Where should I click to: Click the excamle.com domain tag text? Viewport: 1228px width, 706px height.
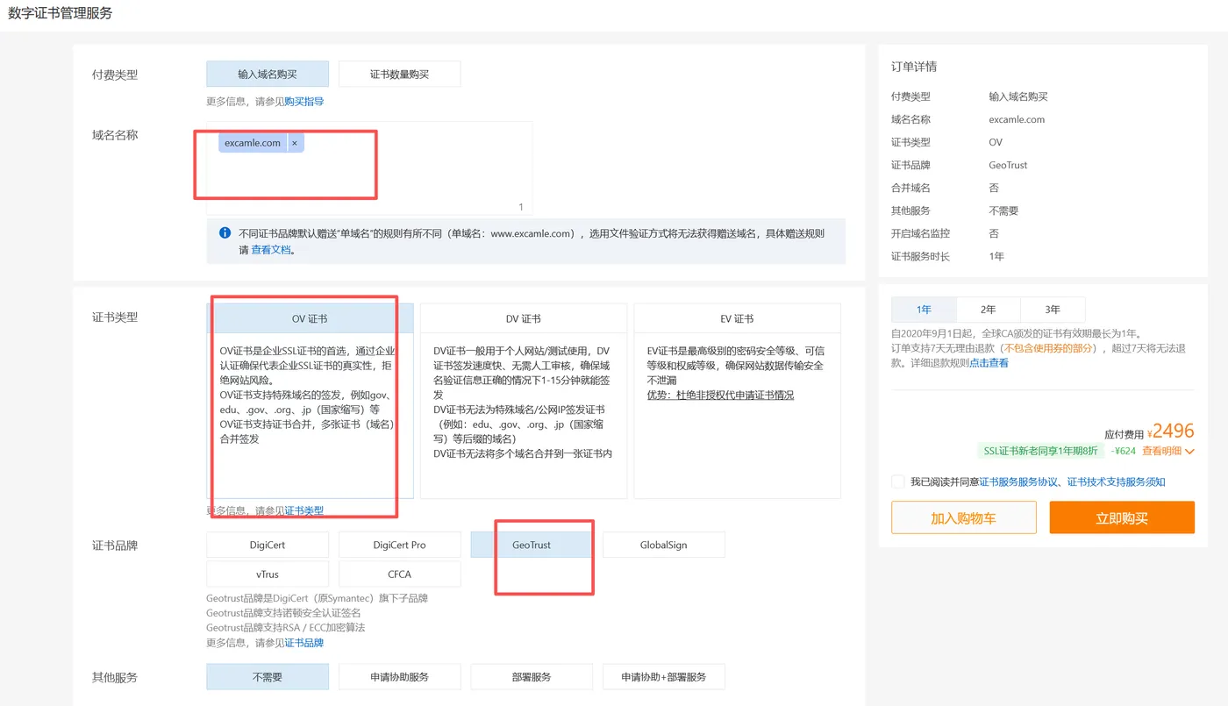pyautogui.click(x=253, y=143)
